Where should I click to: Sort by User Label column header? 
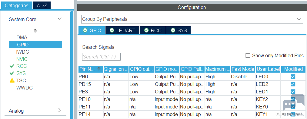pos(268,69)
